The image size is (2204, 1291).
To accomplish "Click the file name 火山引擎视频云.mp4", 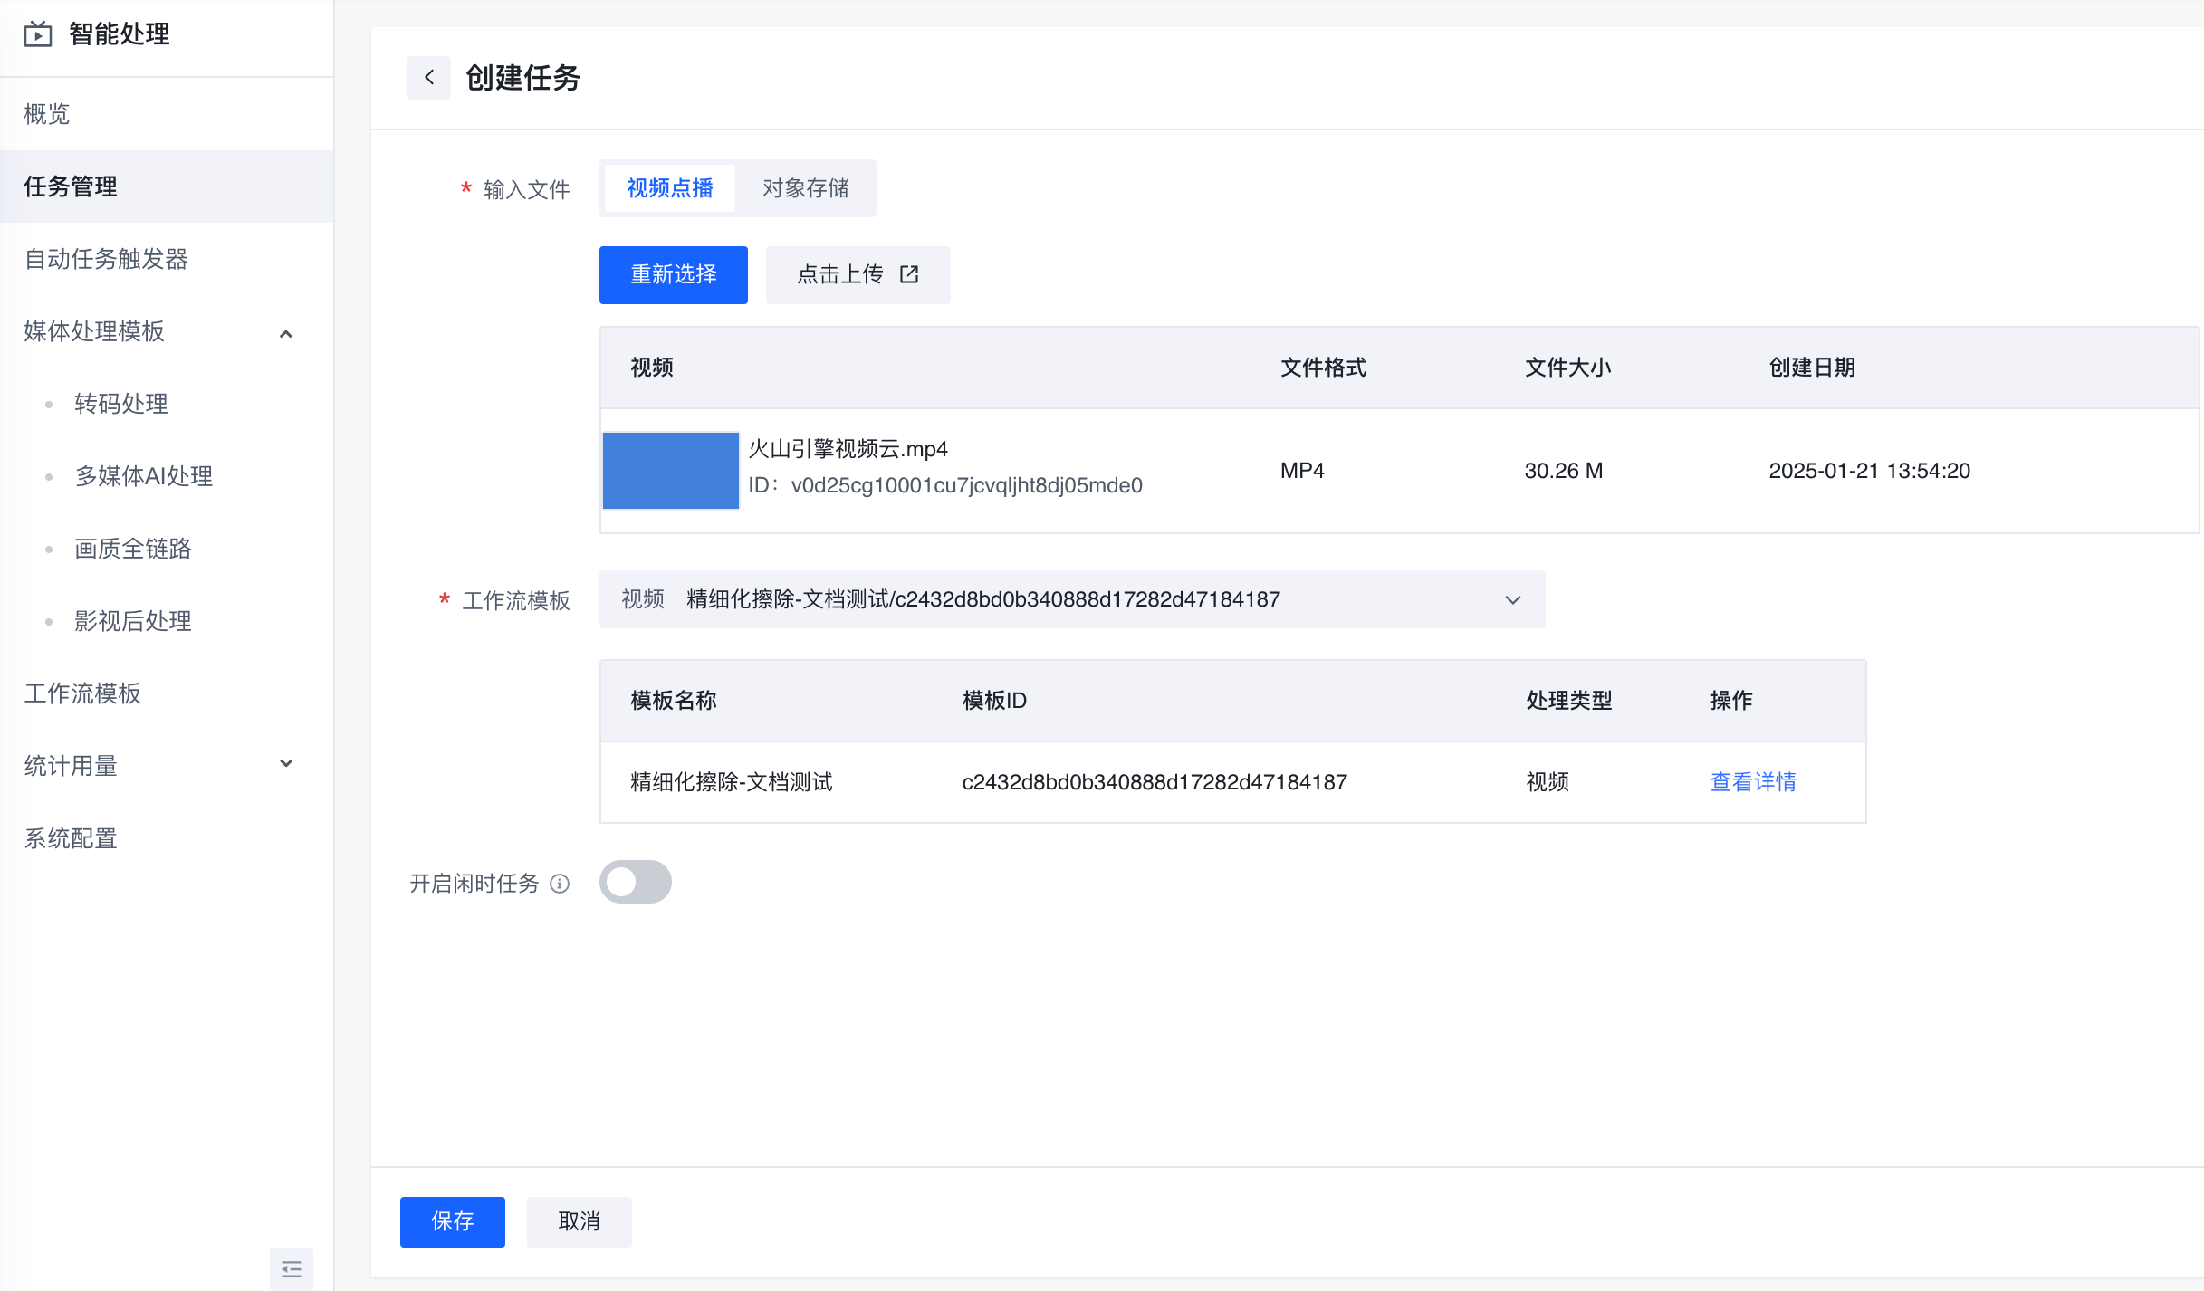I will coord(848,449).
